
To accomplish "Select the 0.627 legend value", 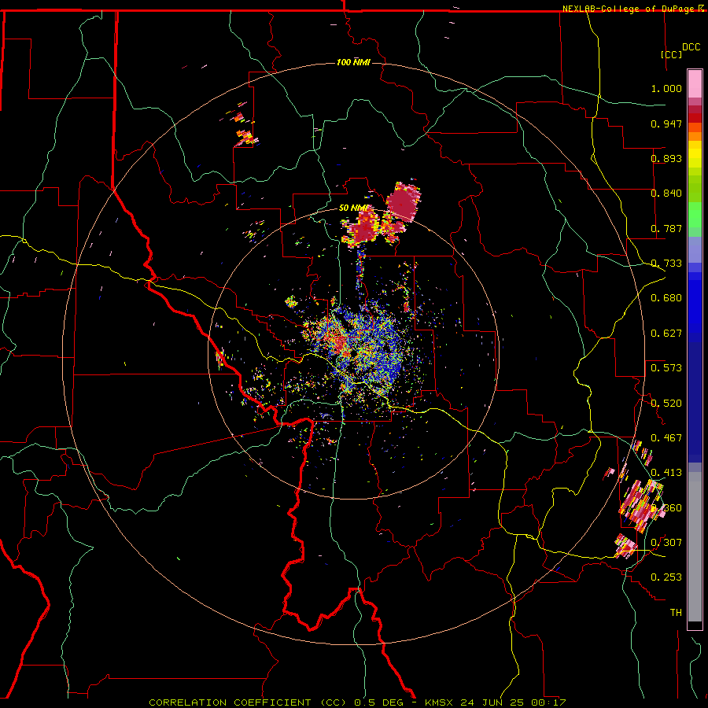I will [x=666, y=334].
